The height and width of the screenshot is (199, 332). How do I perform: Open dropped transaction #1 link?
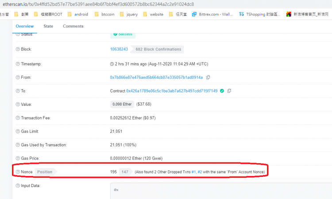coord(193,172)
